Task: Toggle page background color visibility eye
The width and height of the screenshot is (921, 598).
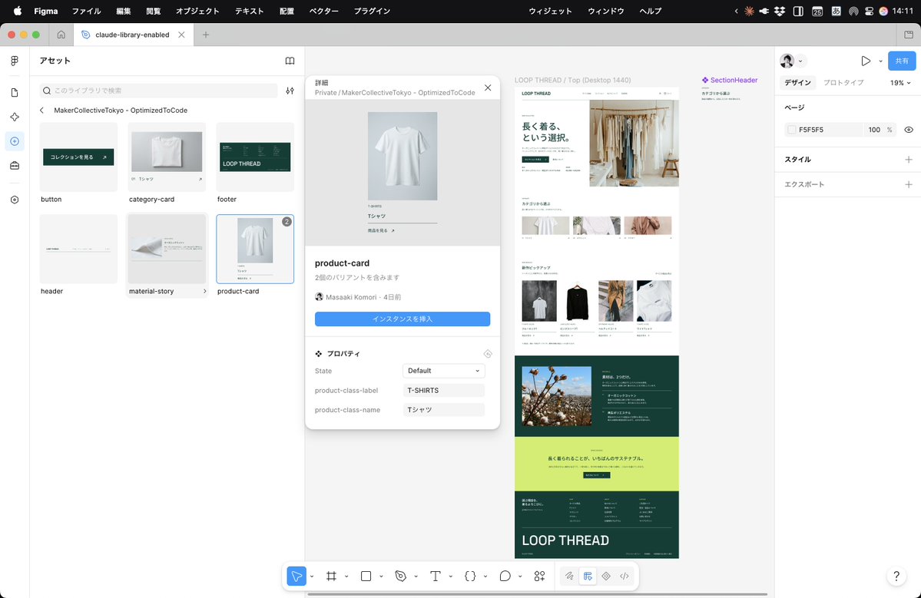Action: pos(909,130)
